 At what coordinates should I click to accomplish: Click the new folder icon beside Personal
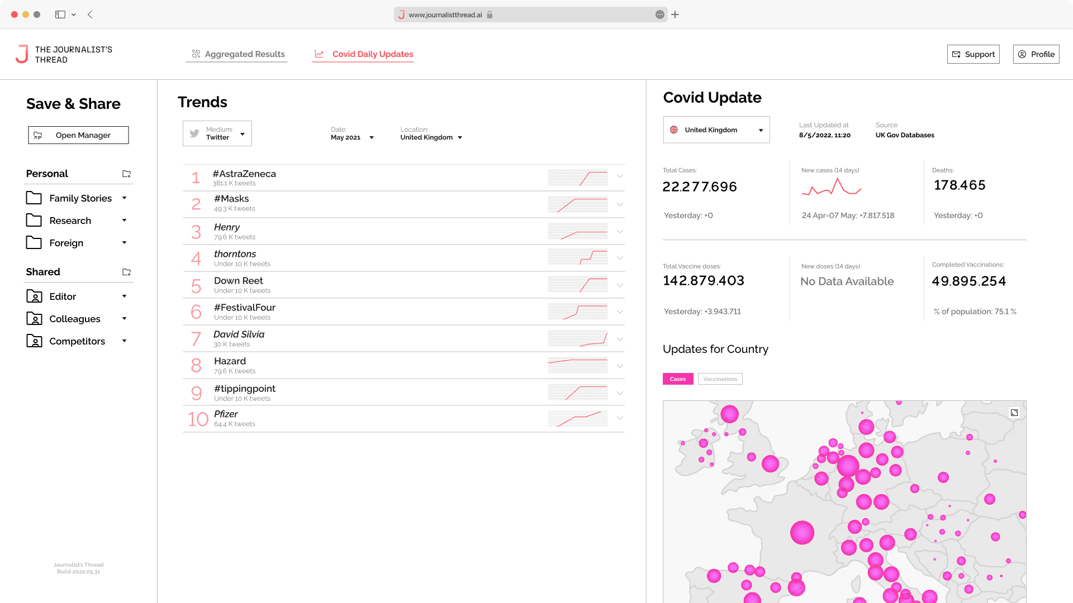tap(126, 174)
